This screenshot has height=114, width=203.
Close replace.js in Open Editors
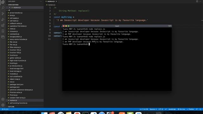tap(10, 8)
